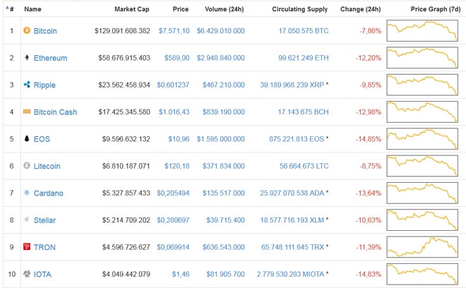Viewport: 466px width, 288px height.
Task: Open Bitcoin's 7-day price graph
Action: [x=422, y=31]
